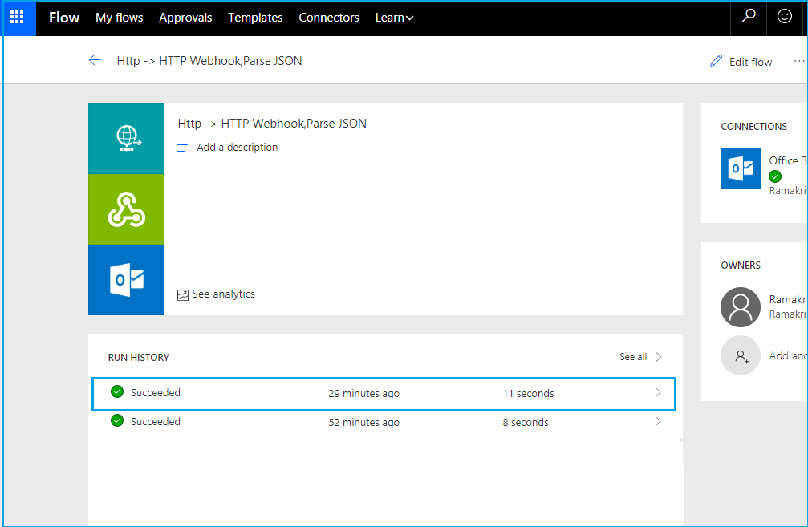Click the Office 365 connection name
Screen dimensions: 808x527
coord(788,160)
